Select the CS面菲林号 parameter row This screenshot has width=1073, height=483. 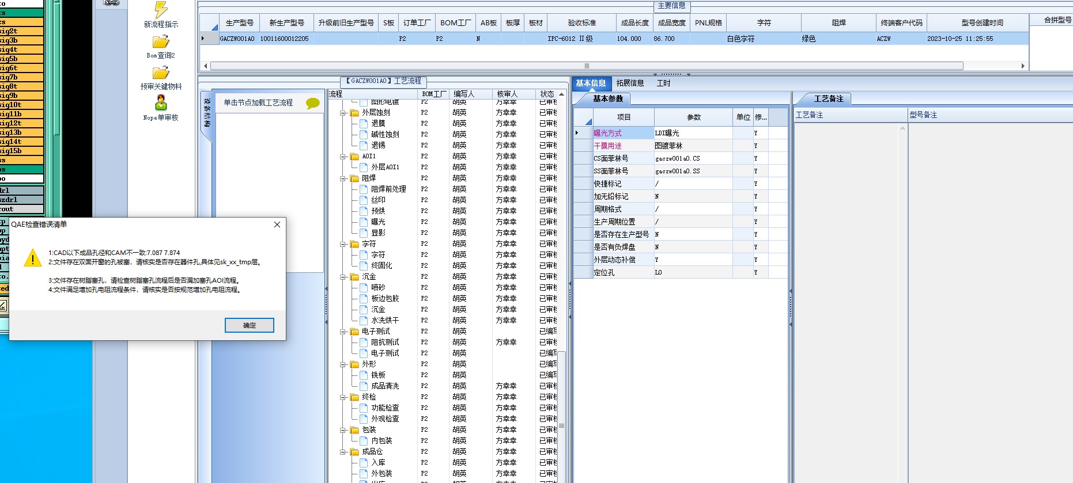(x=681, y=158)
